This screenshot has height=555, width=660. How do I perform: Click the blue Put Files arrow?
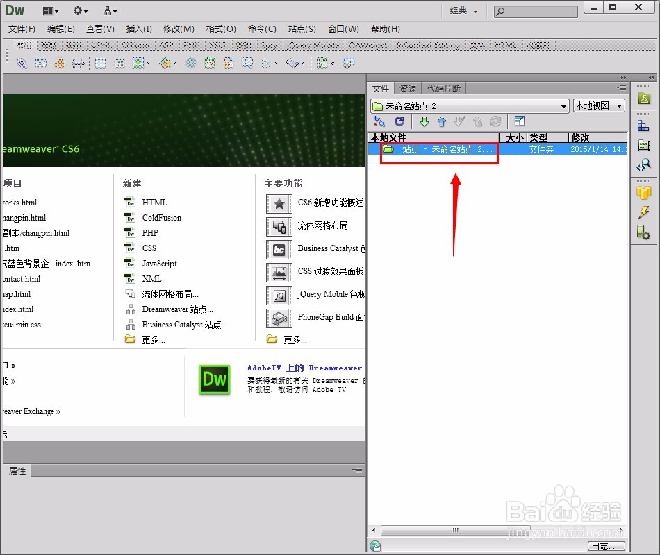[442, 121]
